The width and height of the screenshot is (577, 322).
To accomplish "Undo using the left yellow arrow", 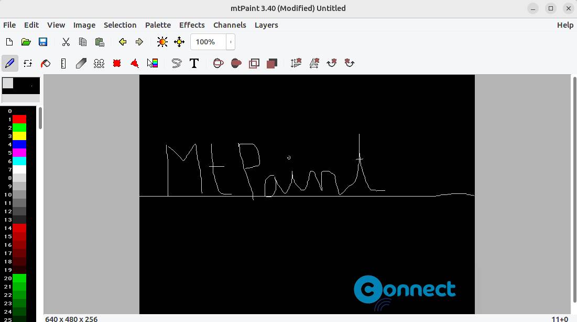I will 123,42.
